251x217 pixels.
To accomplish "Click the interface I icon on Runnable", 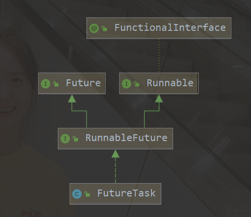I will tap(126, 84).
